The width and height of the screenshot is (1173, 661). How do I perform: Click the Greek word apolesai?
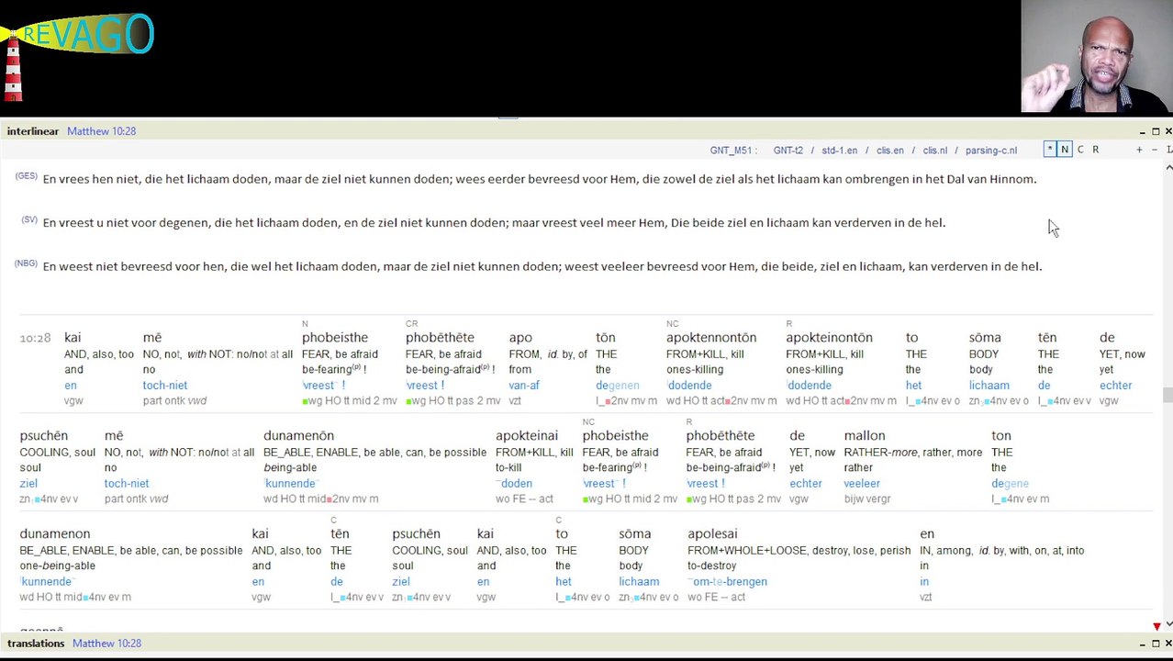coord(712,534)
